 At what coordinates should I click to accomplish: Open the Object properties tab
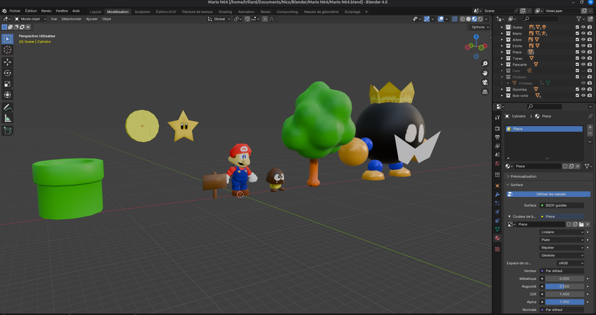point(497,186)
